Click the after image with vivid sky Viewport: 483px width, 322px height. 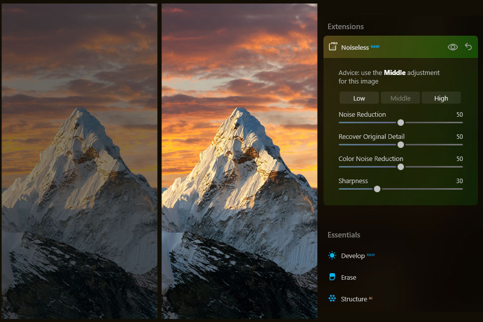coord(239,161)
